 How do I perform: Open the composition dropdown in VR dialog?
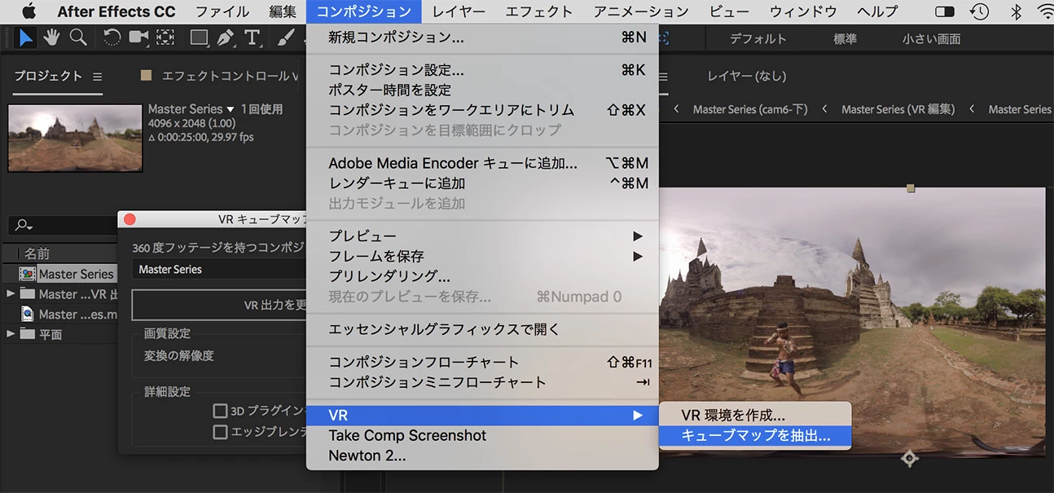coord(221,269)
